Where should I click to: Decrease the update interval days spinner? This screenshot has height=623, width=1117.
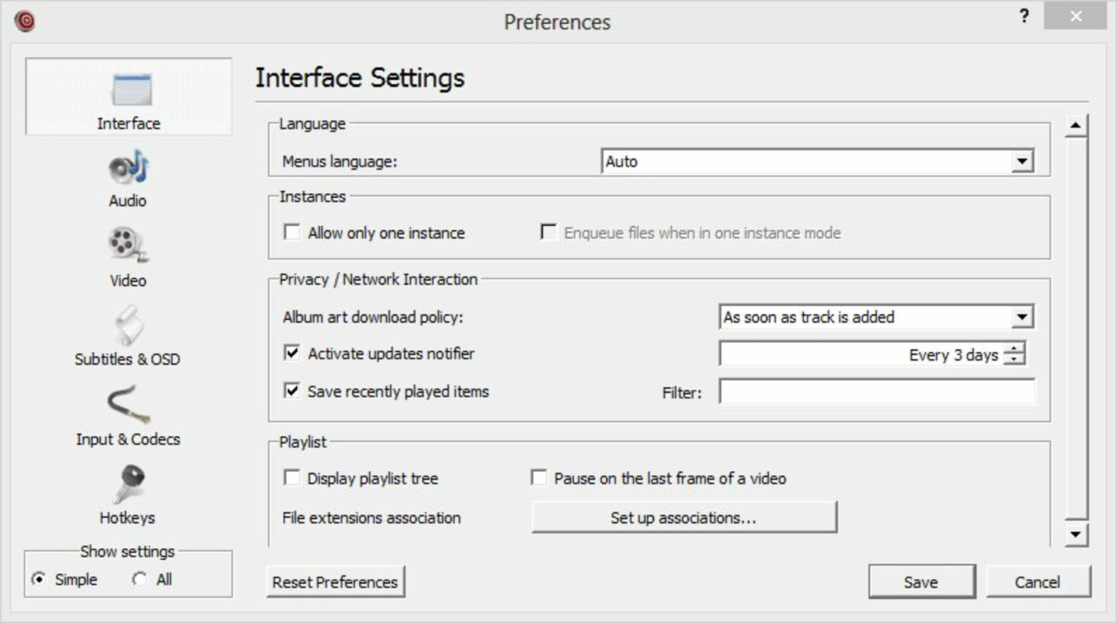[1014, 360]
